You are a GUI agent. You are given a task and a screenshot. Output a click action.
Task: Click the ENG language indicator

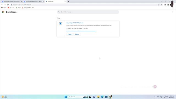pos(161,97)
